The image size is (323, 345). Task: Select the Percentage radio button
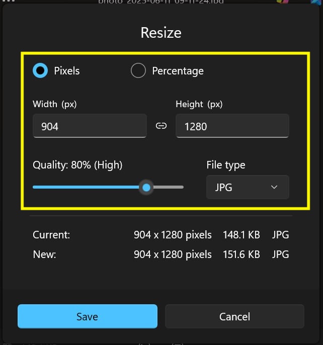click(138, 70)
